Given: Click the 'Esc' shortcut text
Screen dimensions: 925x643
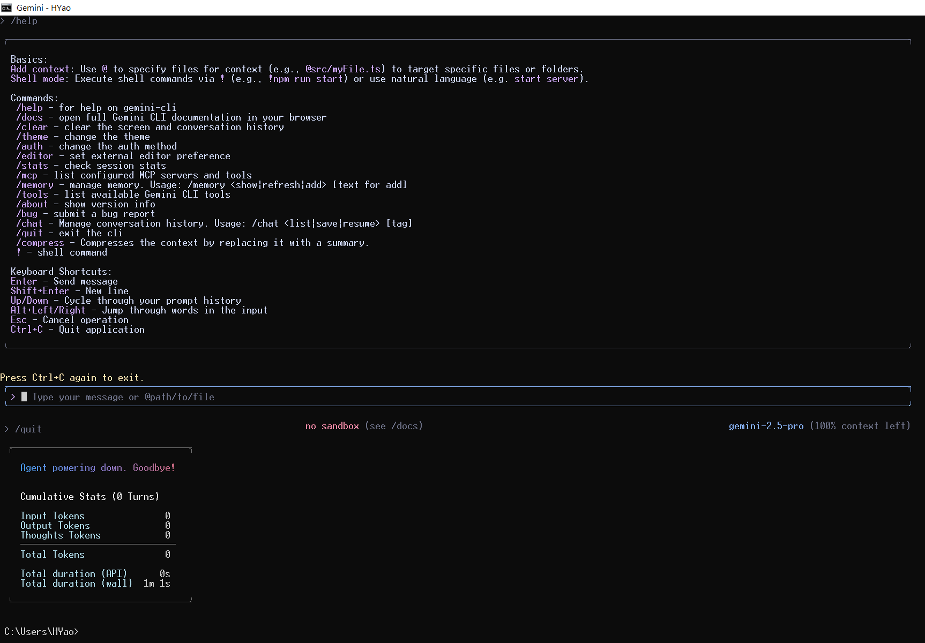Looking at the screenshot, I should (x=19, y=320).
